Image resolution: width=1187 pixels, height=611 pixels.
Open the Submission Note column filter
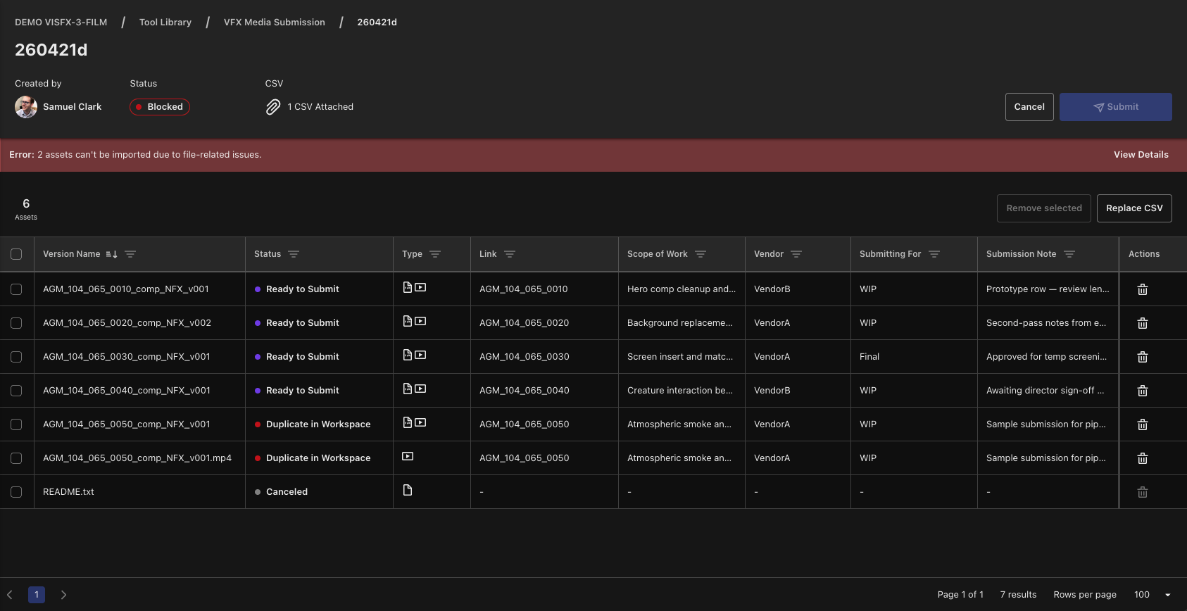tap(1069, 254)
